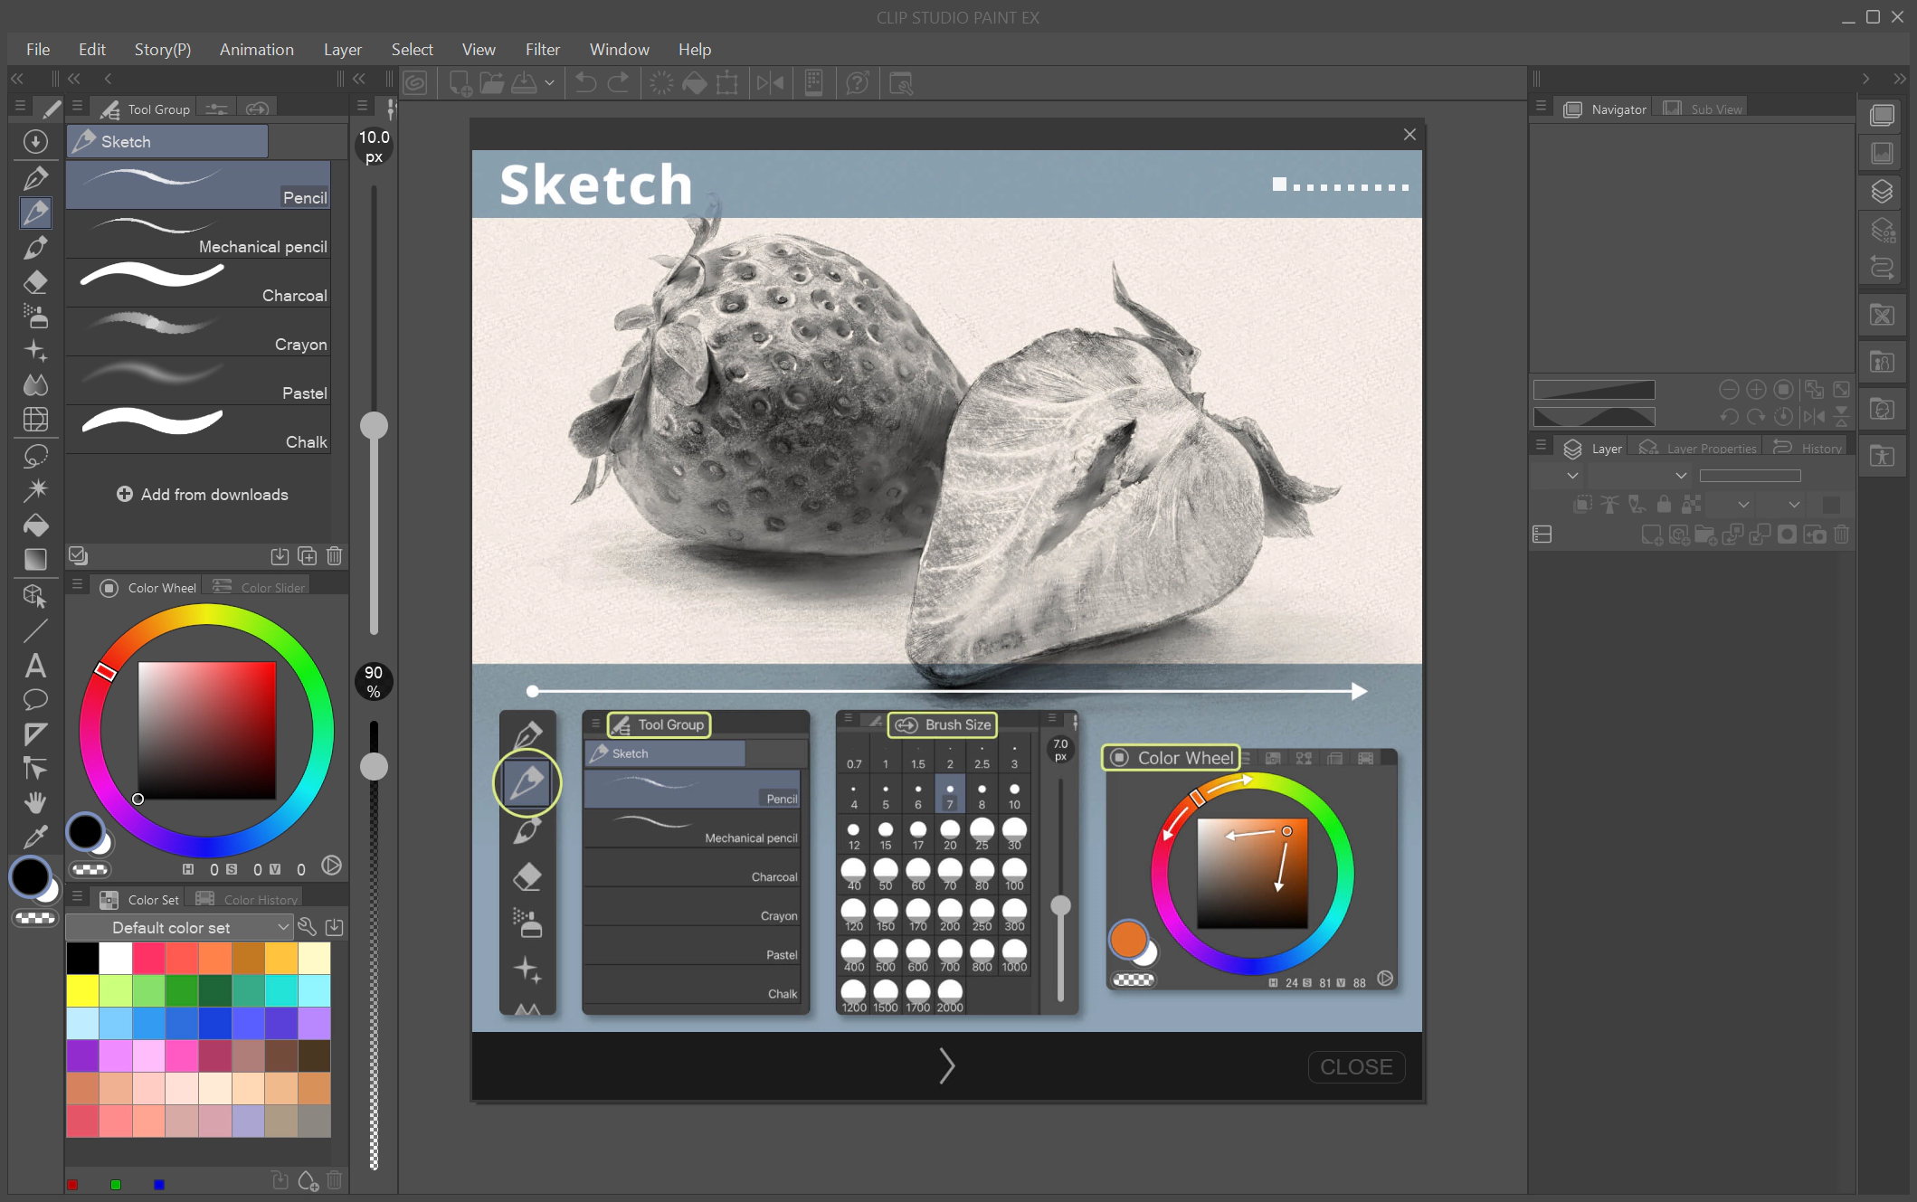Image resolution: width=1917 pixels, height=1202 pixels.
Task: Expand the save options dropdown arrow
Action: (x=549, y=83)
